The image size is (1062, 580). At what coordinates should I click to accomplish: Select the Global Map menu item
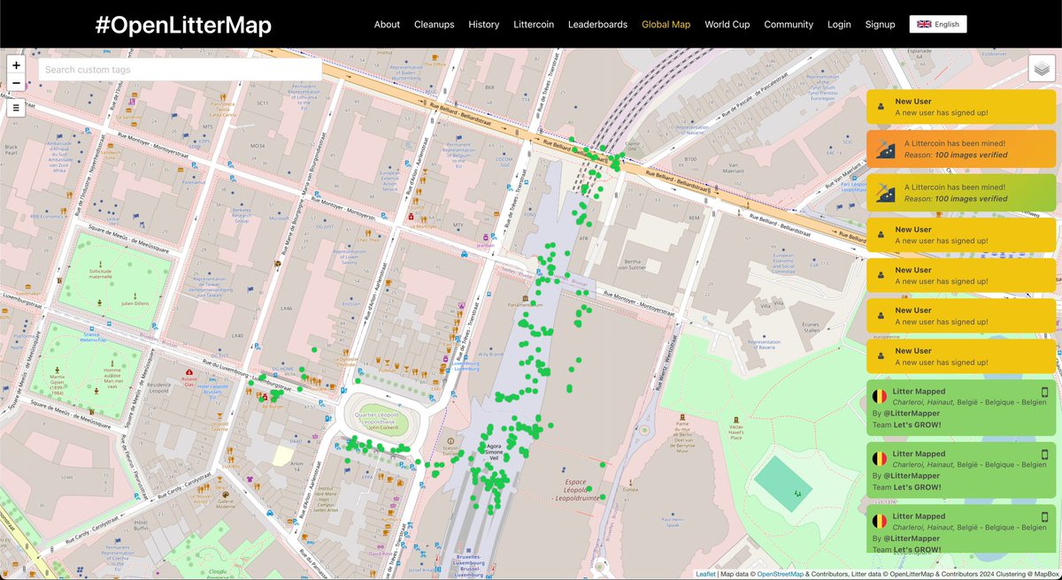pyautogui.click(x=666, y=24)
